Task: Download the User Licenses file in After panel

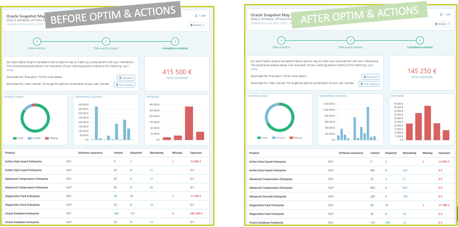Action: coord(369,84)
